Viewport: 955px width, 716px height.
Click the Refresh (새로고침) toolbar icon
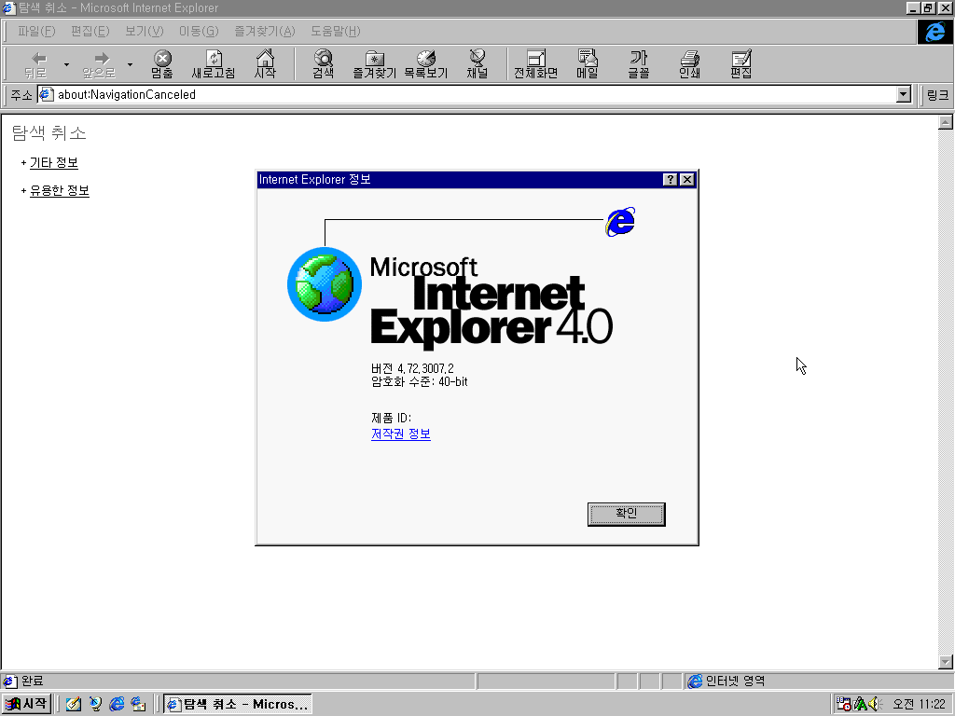pyautogui.click(x=214, y=64)
